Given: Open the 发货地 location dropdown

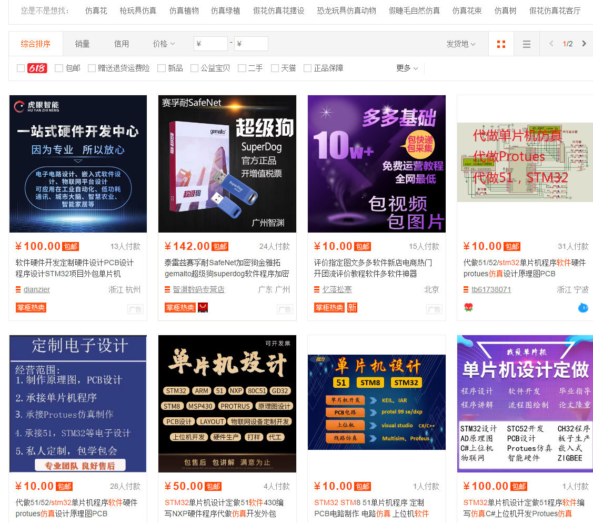Looking at the screenshot, I should [x=460, y=44].
